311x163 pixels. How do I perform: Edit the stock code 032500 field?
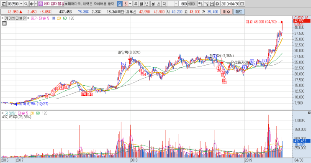pyautogui.click(x=13, y=4)
